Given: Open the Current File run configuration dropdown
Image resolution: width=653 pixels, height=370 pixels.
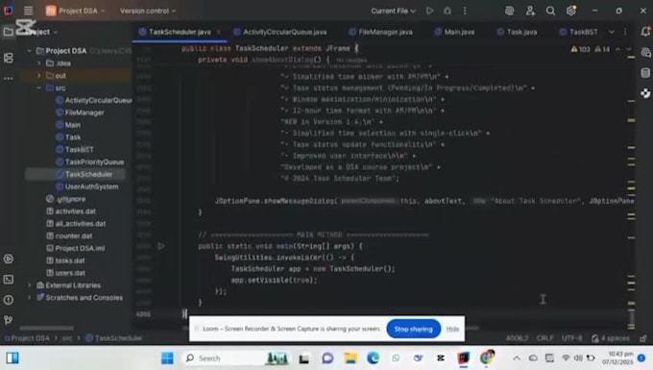Looking at the screenshot, I should click(393, 11).
